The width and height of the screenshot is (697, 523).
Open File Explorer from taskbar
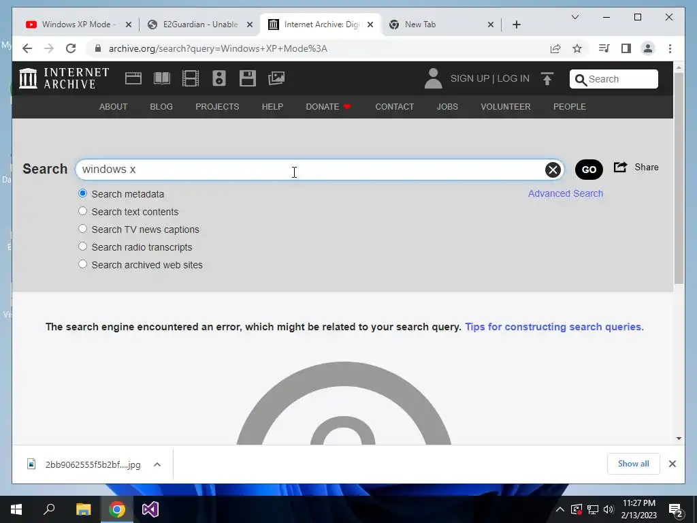point(83,509)
